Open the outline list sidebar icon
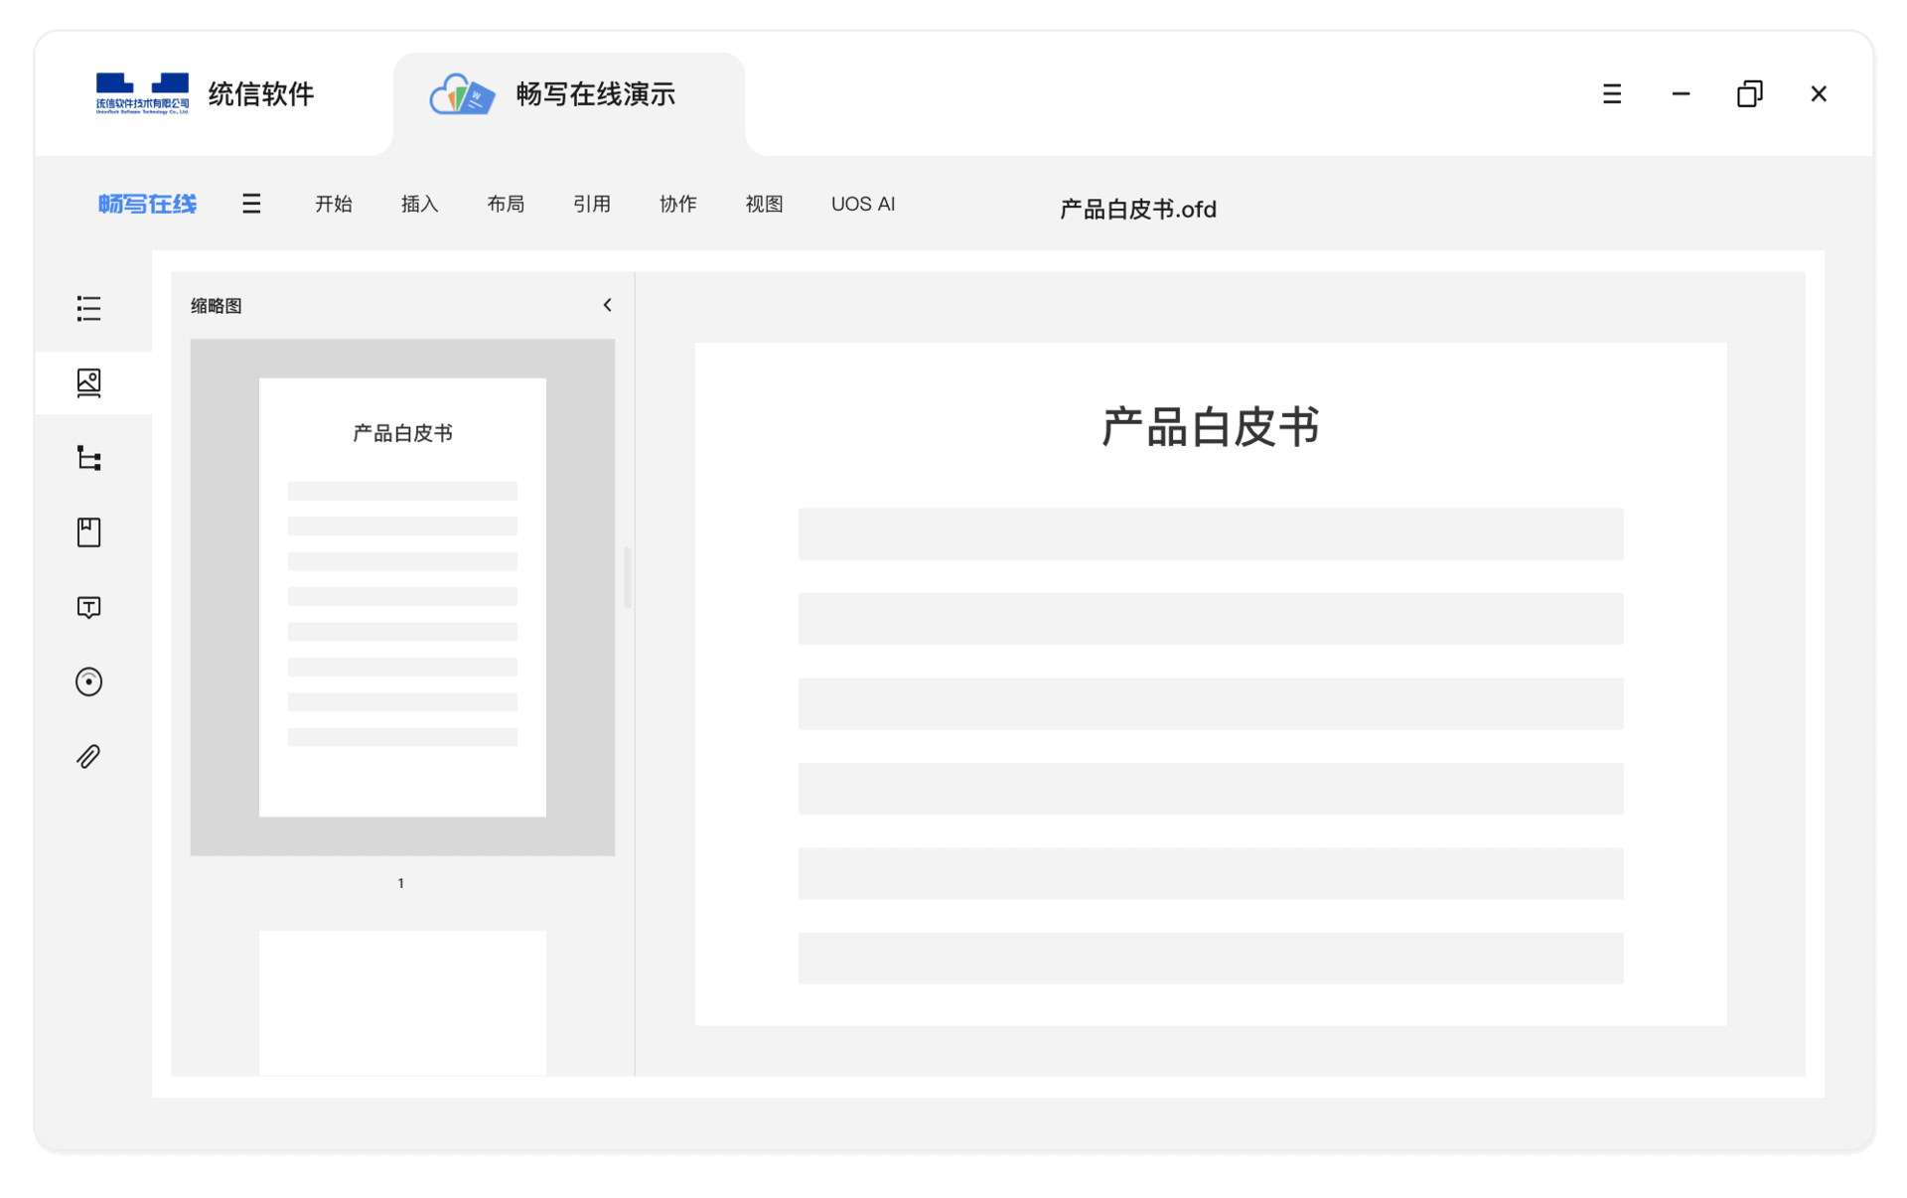The width and height of the screenshot is (1907, 1198). tap(88, 308)
